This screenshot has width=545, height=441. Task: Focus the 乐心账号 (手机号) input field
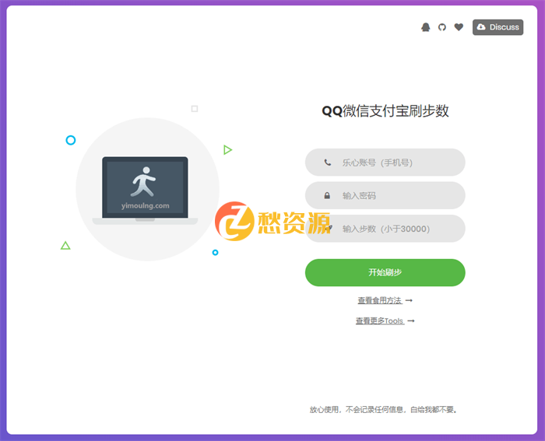pos(385,162)
